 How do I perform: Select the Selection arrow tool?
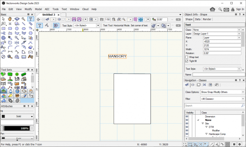[x=3, y=19]
